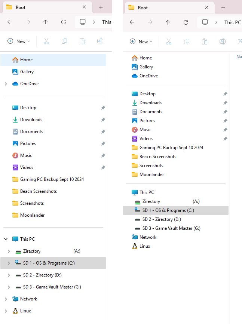242x324 pixels.
Task: Expand Zirectory (A:) drive in left window
Action: [9, 251]
